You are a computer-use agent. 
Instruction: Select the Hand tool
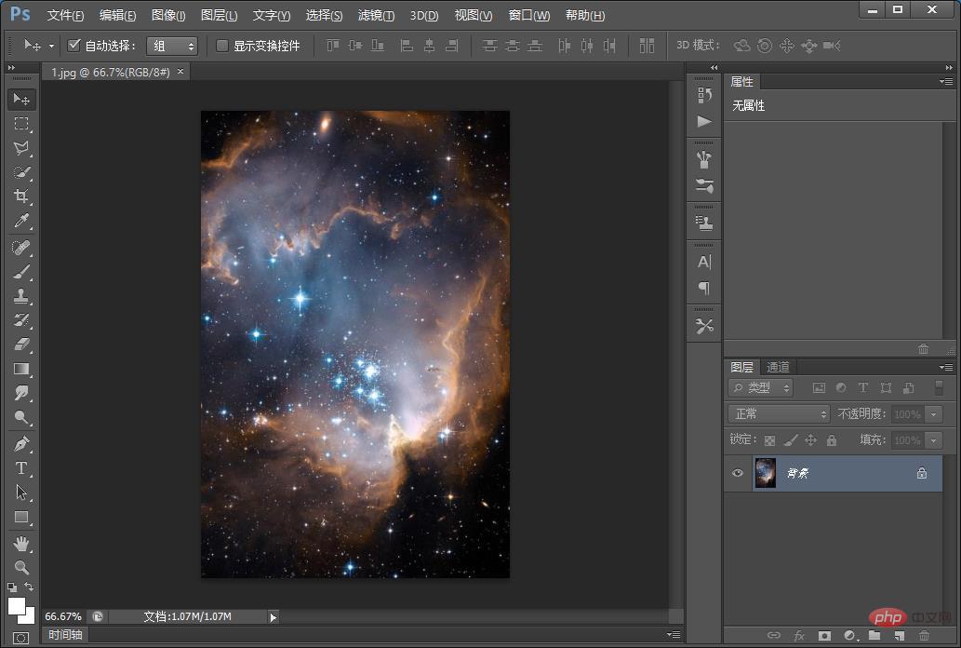[x=21, y=544]
